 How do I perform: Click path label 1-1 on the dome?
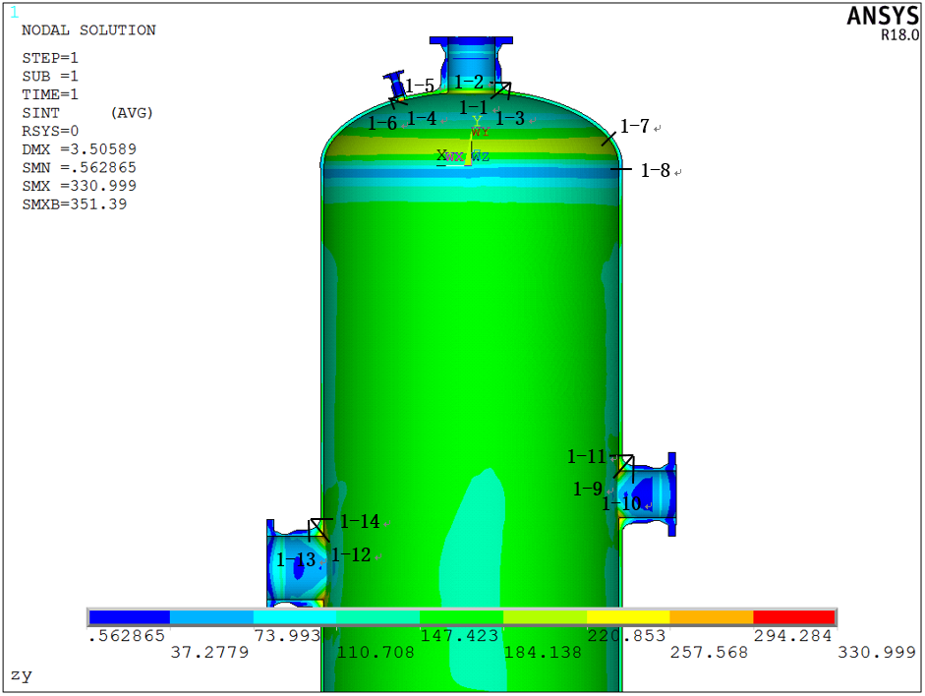pos(474,108)
